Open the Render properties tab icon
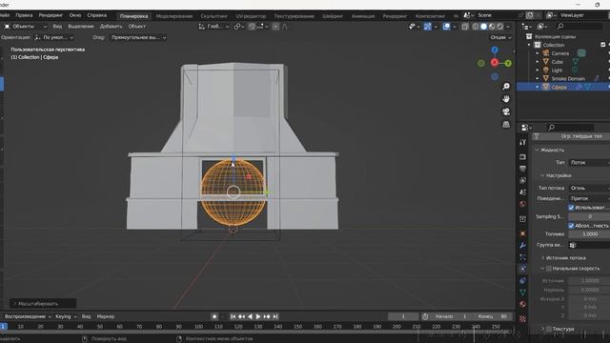This screenshot has height=343, width=610. pos(522,156)
